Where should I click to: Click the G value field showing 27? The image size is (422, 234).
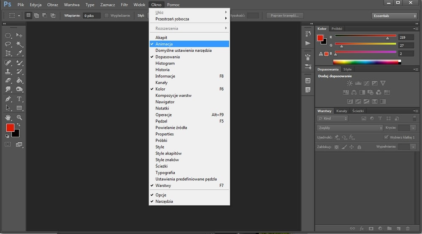(x=406, y=45)
